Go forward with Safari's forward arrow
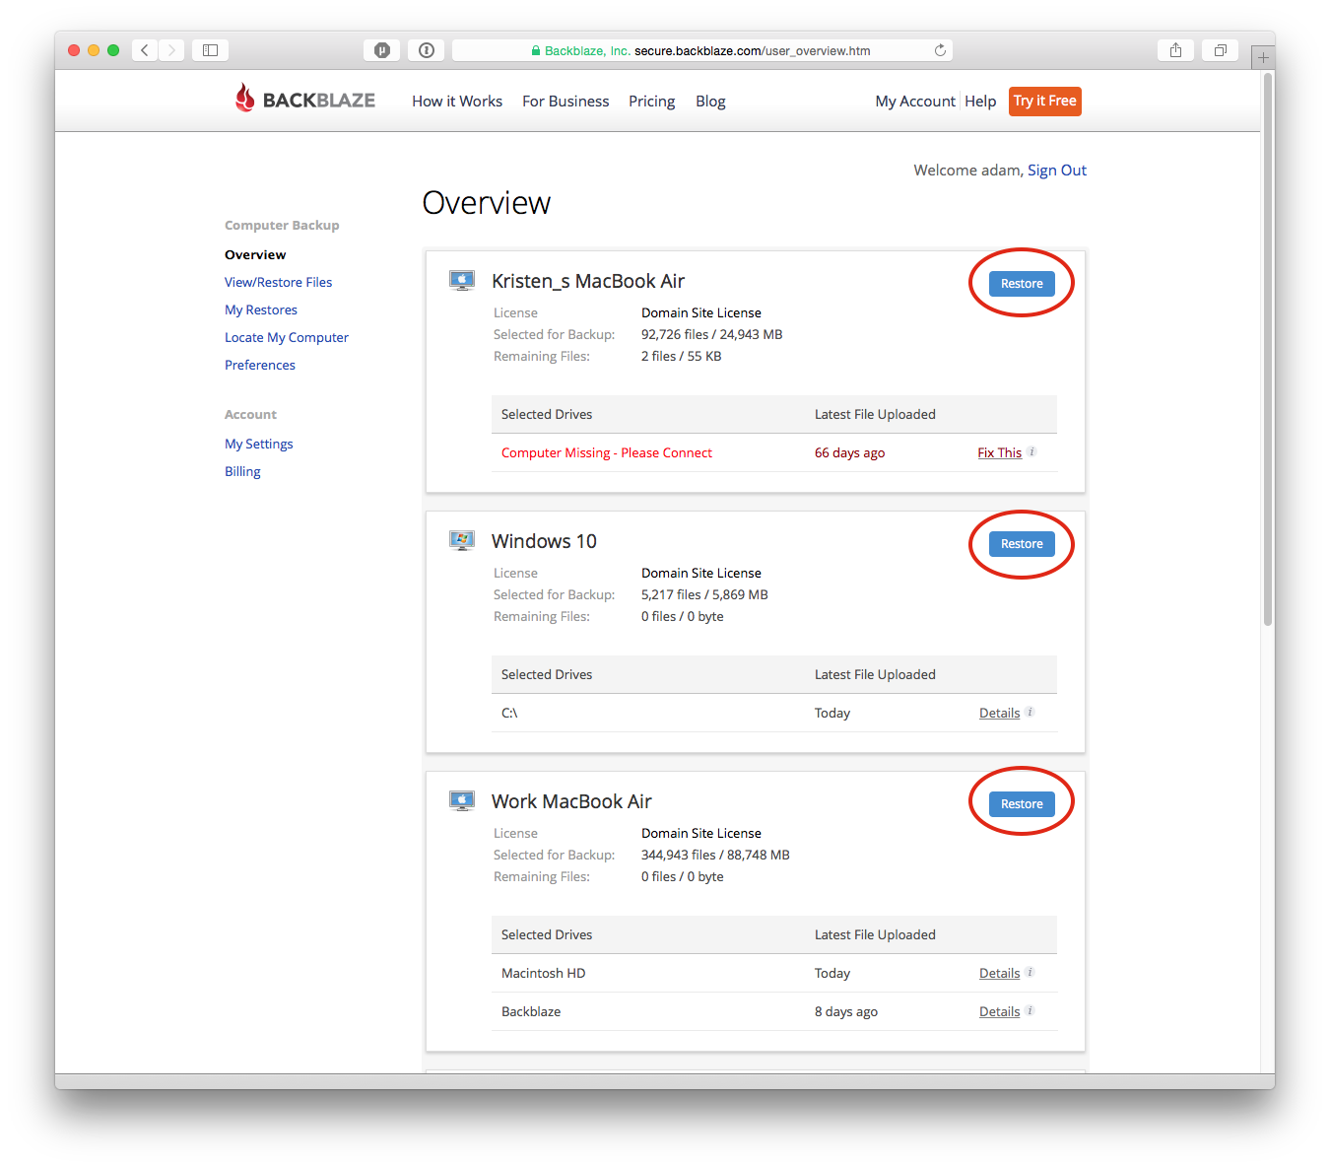The height and width of the screenshot is (1168, 1330). point(171,50)
